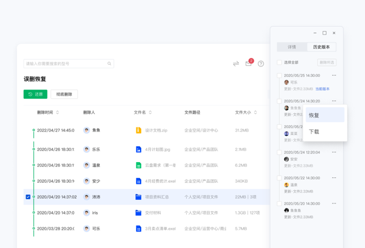Sort by 删除时间 column arrows

(x=58, y=113)
